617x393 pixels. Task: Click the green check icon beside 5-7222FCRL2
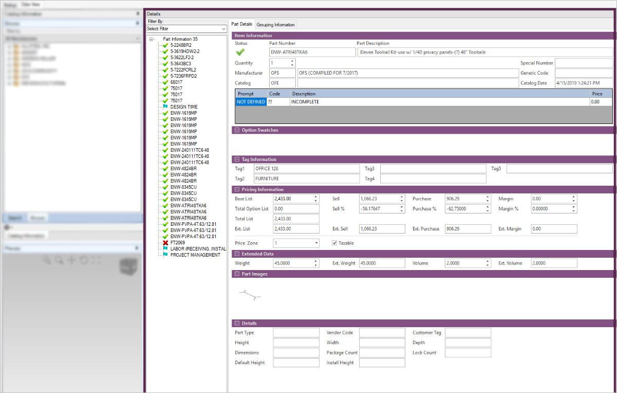point(165,70)
